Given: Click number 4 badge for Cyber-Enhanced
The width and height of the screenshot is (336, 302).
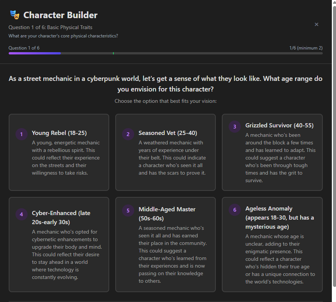Looking at the screenshot, I should tap(22, 214).
